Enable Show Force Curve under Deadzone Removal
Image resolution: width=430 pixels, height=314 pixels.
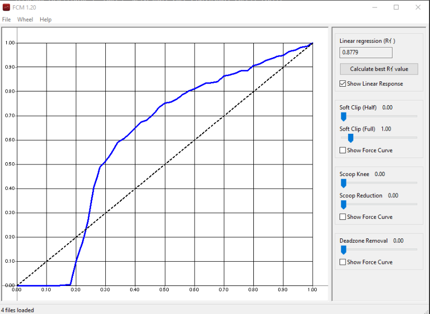point(343,262)
